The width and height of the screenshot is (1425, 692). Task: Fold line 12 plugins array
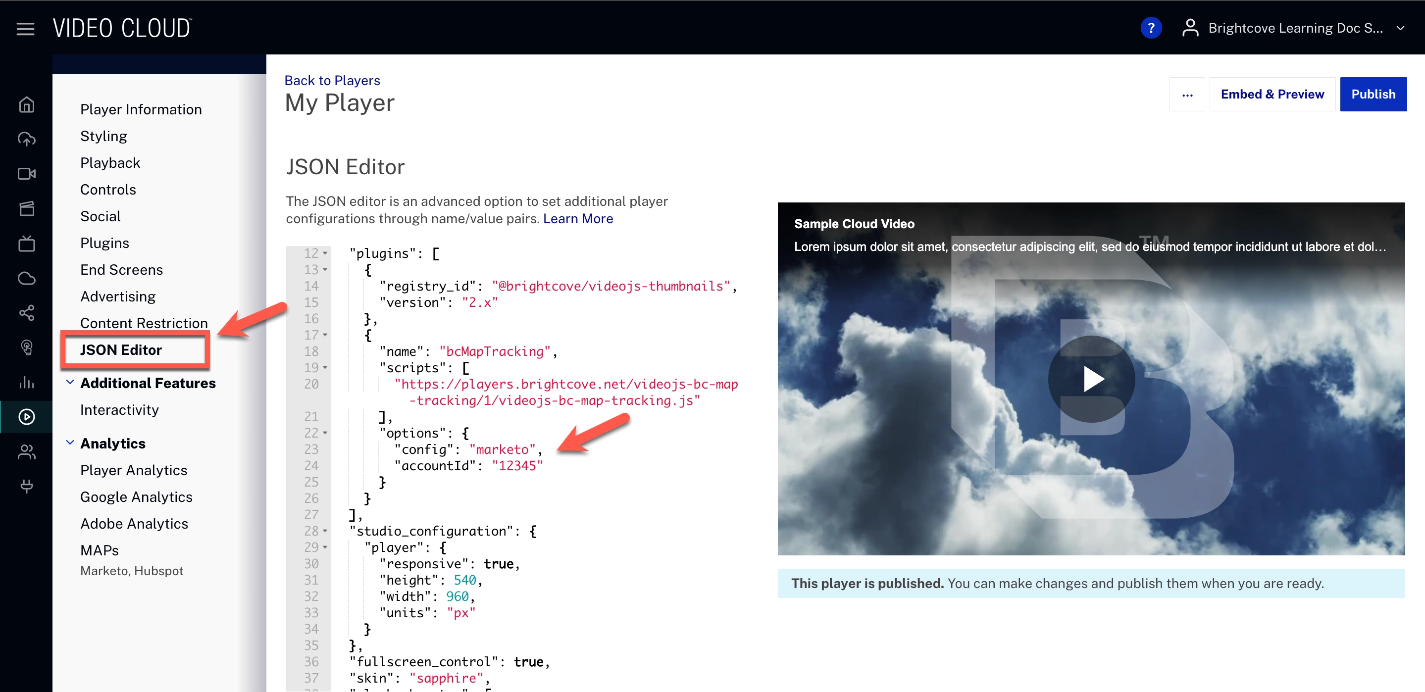coord(325,253)
